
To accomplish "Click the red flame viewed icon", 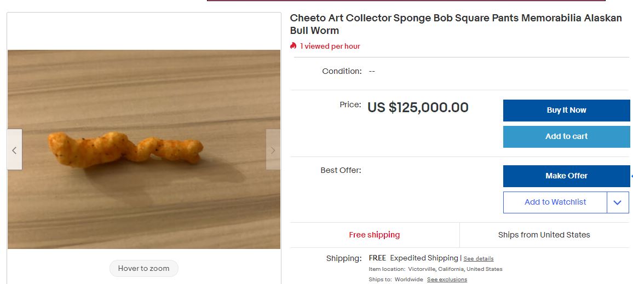I will pyautogui.click(x=294, y=46).
